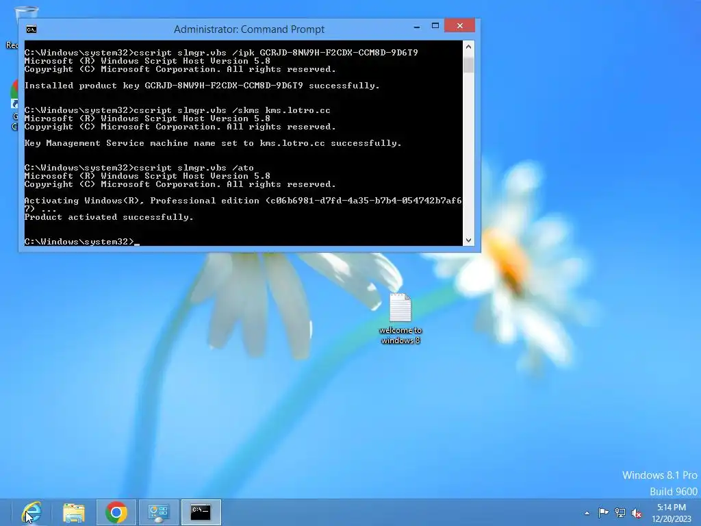Click the 'Activating Windows(R), Professional edition' line
This screenshot has height=526, width=701.
pyautogui.click(x=243, y=204)
